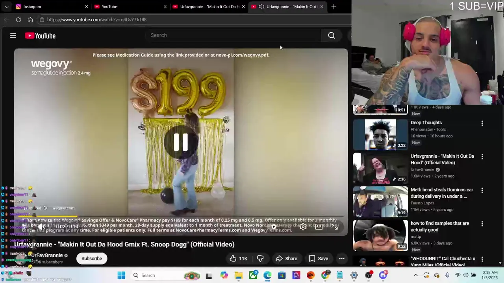Click the YouTube search magnifier button
504x283 pixels.
tap(332, 35)
